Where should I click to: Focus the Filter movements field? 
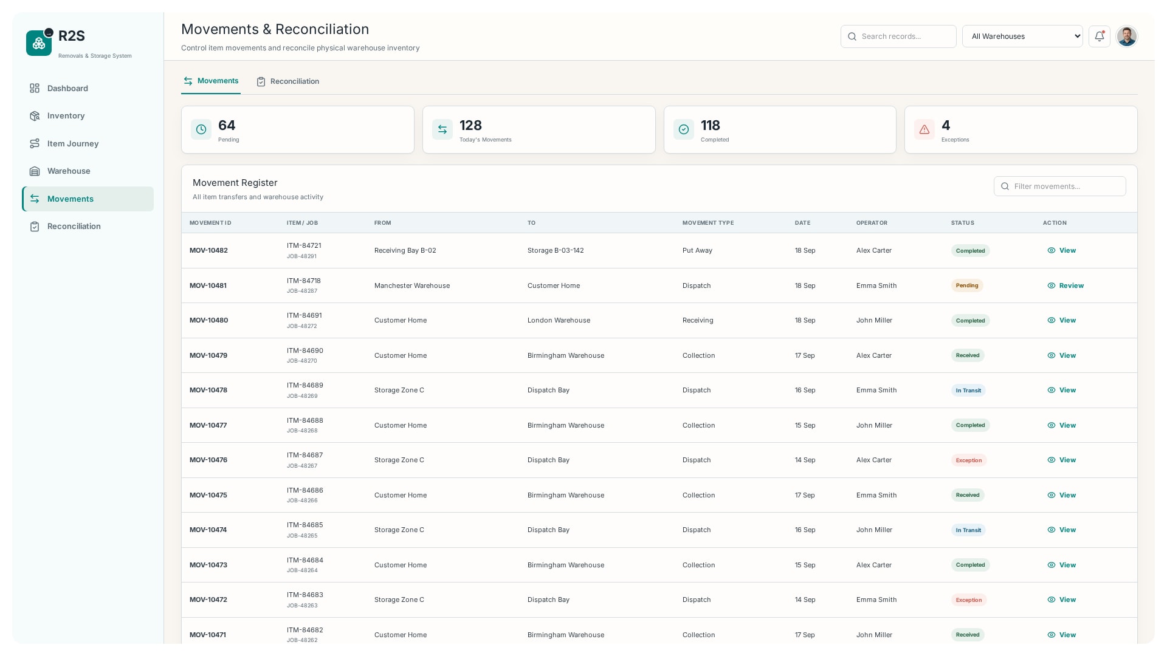[x=1059, y=186]
